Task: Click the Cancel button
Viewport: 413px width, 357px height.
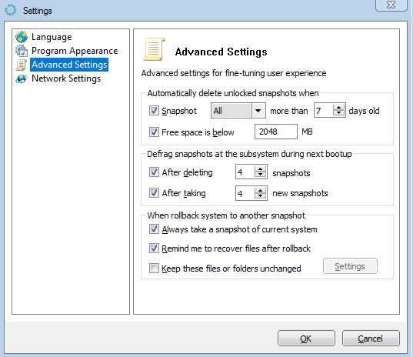Action: point(371,339)
